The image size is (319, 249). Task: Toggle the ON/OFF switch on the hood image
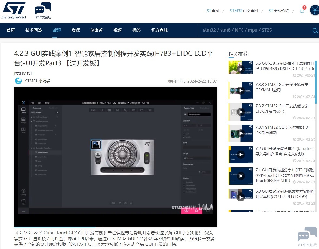146,158
